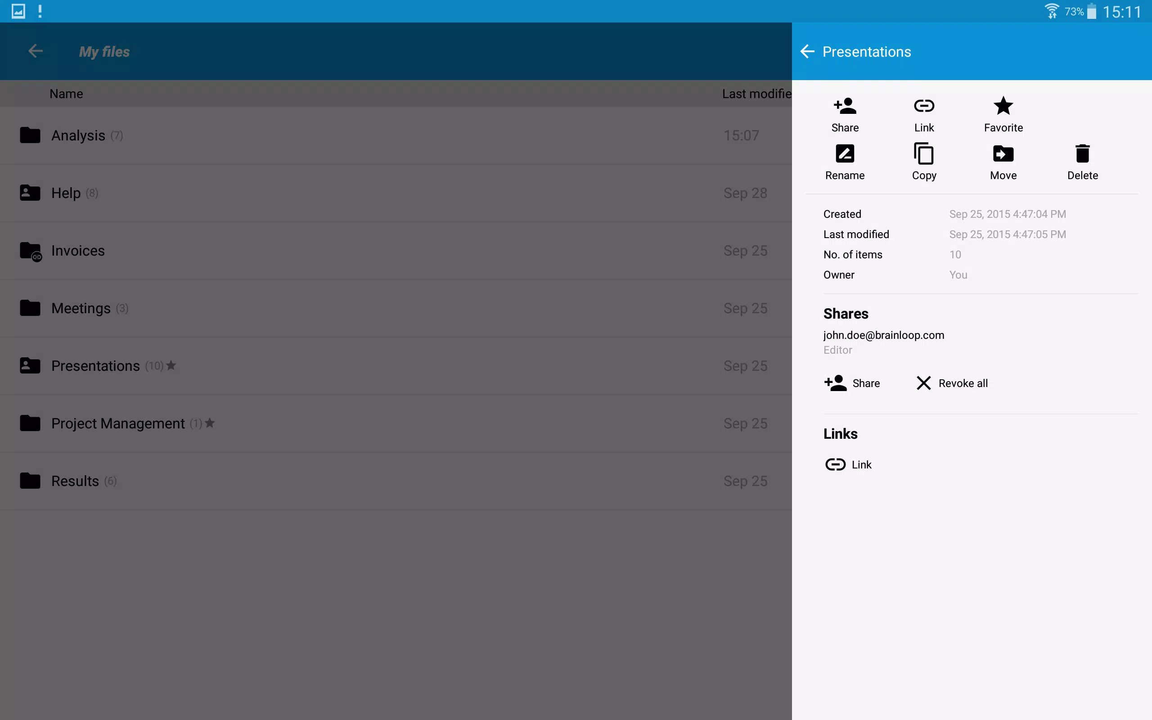The height and width of the screenshot is (720, 1152).
Task: Sort by the Last modified column header
Action: 757,94
